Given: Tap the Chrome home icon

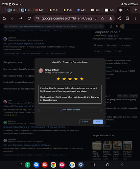Looking at the screenshot, I should point(4,18).
